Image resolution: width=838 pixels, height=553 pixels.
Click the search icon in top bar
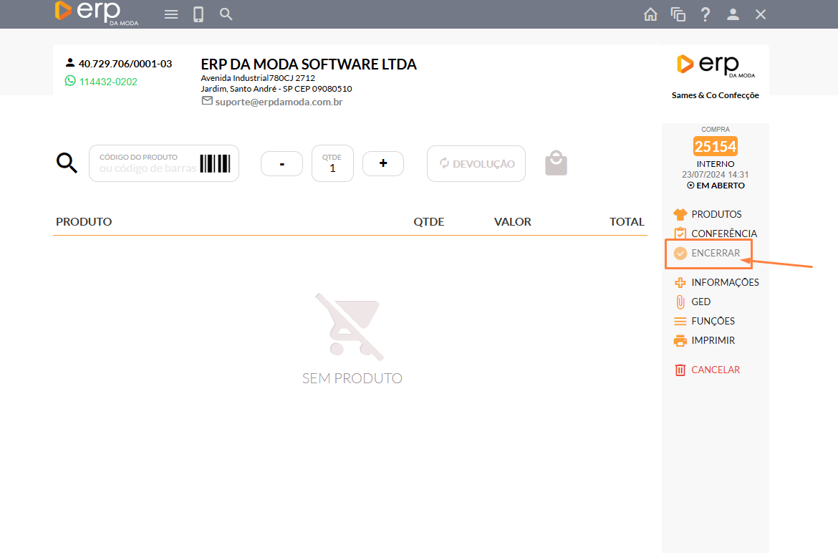(226, 14)
